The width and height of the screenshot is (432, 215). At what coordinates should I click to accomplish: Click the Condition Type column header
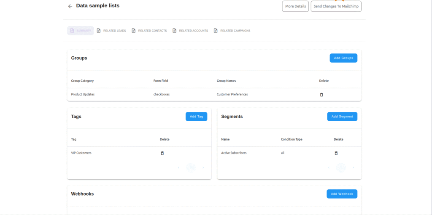292,139
